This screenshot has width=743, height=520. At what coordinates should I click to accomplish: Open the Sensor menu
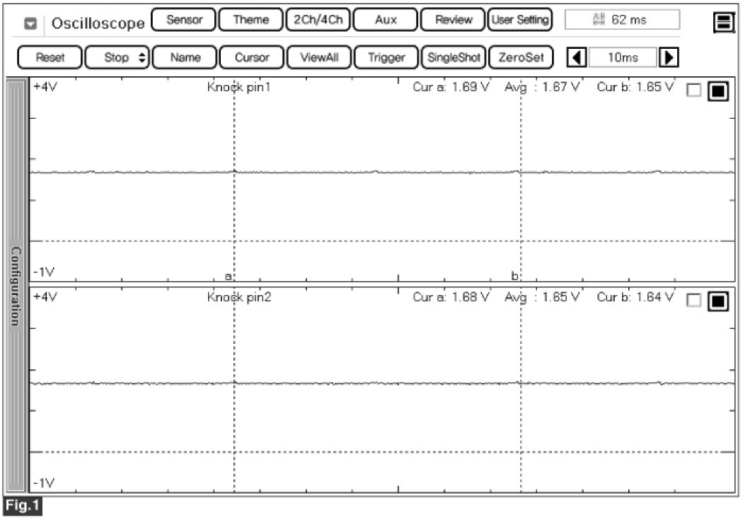[x=183, y=20]
